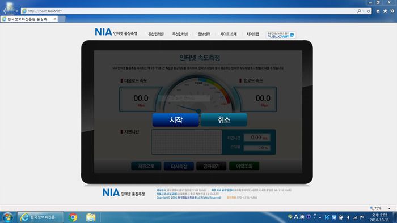Open the browser home icon
Image resolution: width=397 pixels, height=223 pixels.
[378, 11]
